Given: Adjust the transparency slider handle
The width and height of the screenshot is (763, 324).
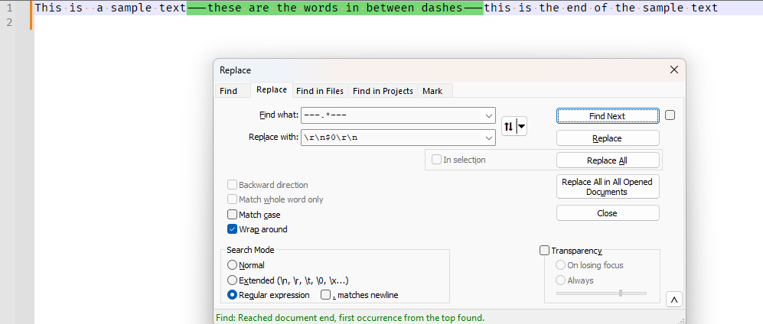Looking at the screenshot, I should (x=620, y=293).
